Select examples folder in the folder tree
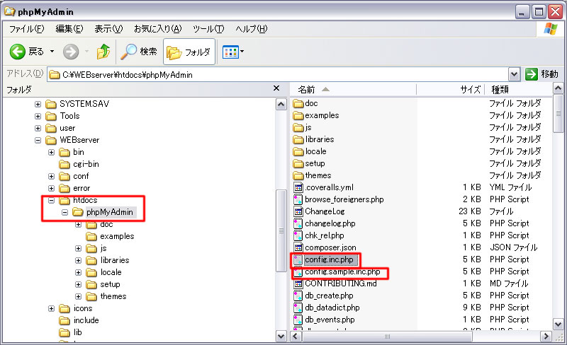 [110, 236]
